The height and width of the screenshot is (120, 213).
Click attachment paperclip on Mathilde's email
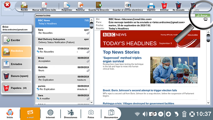(88, 71)
